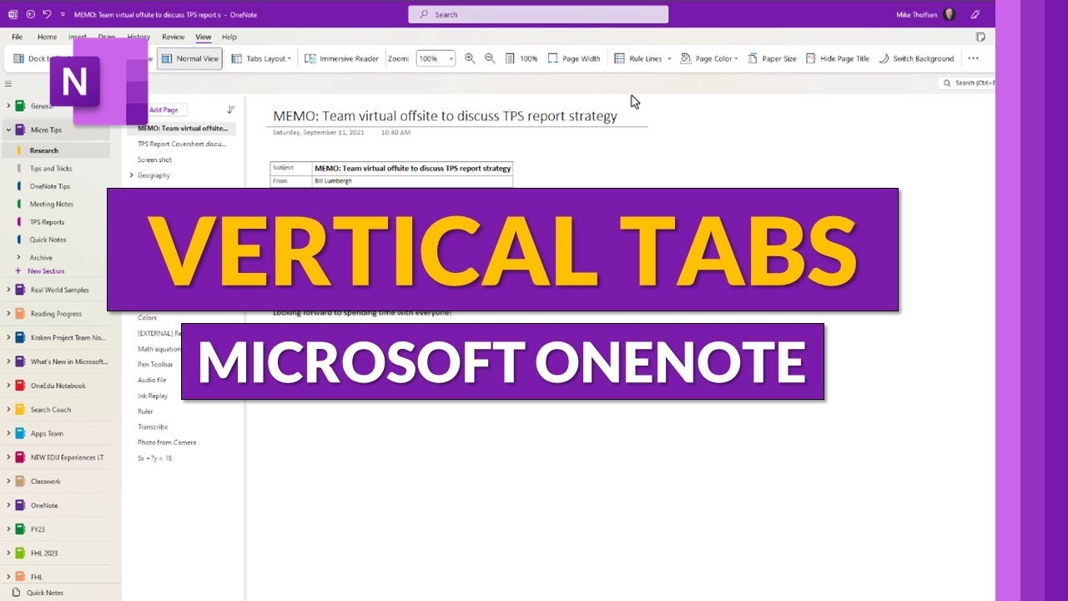Click the sort pages icon
The height and width of the screenshot is (601, 1068).
click(x=231, y=109)
